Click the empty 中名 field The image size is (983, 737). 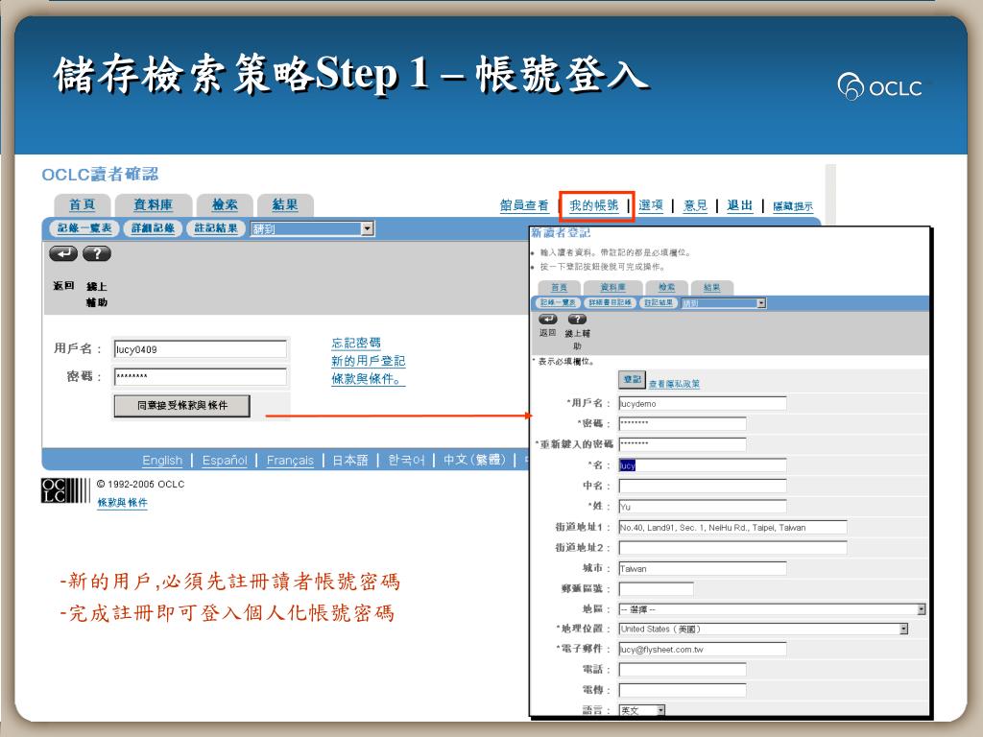click(702, 486)
